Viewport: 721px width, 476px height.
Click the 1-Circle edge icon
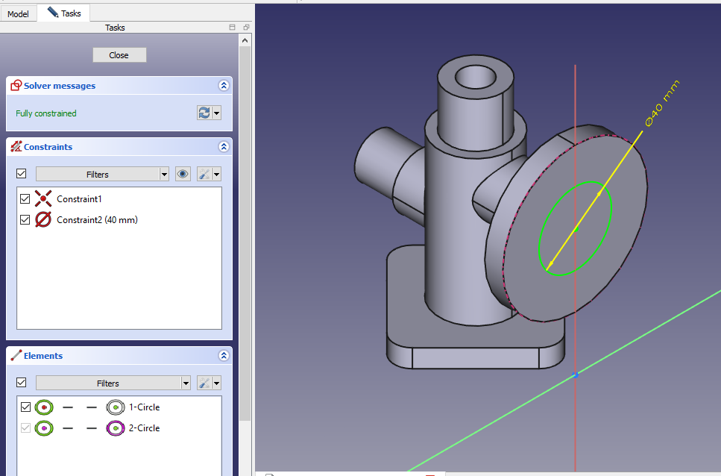coord(44,407)
